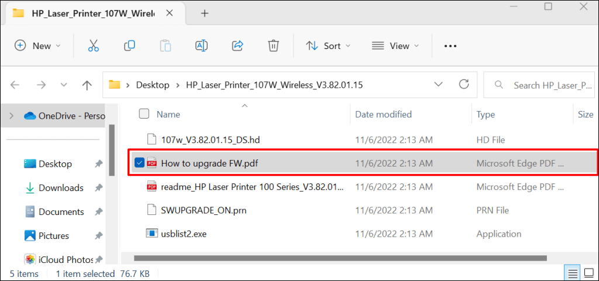The height and width of the screenshot is (281, 599).
Task: Click the Application type cell
Action: click(x=499, y=234)
